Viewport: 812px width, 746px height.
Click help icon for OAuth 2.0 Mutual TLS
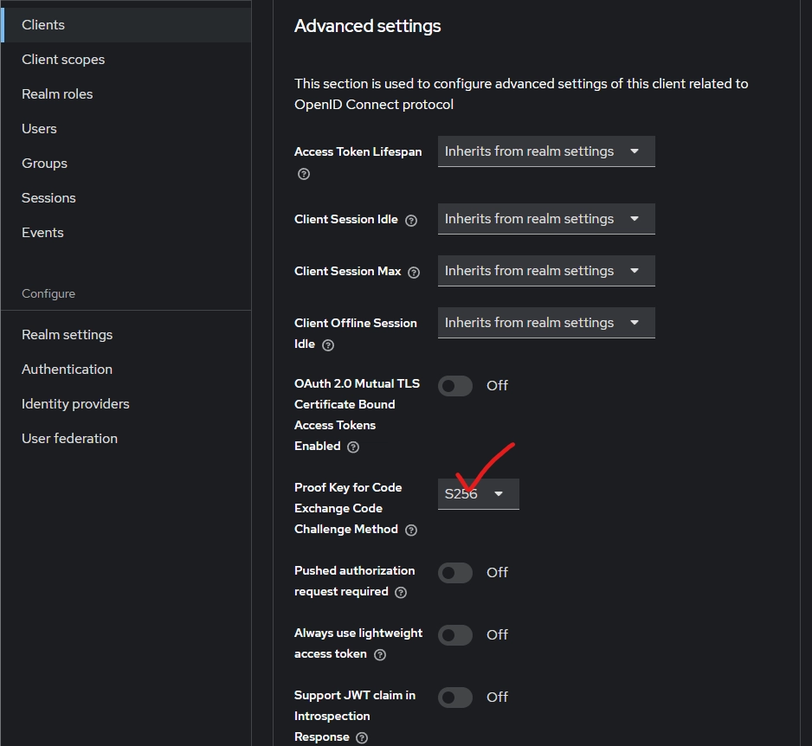(x=352, y=447)
